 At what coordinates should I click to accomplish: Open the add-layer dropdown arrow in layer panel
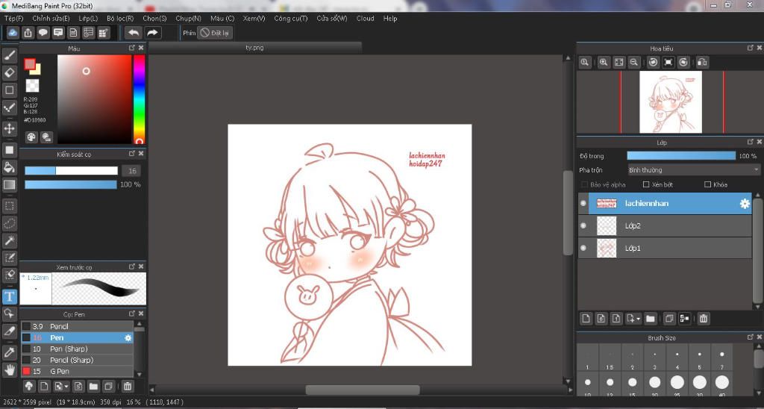pyautogui.click(x=639, y=319)
